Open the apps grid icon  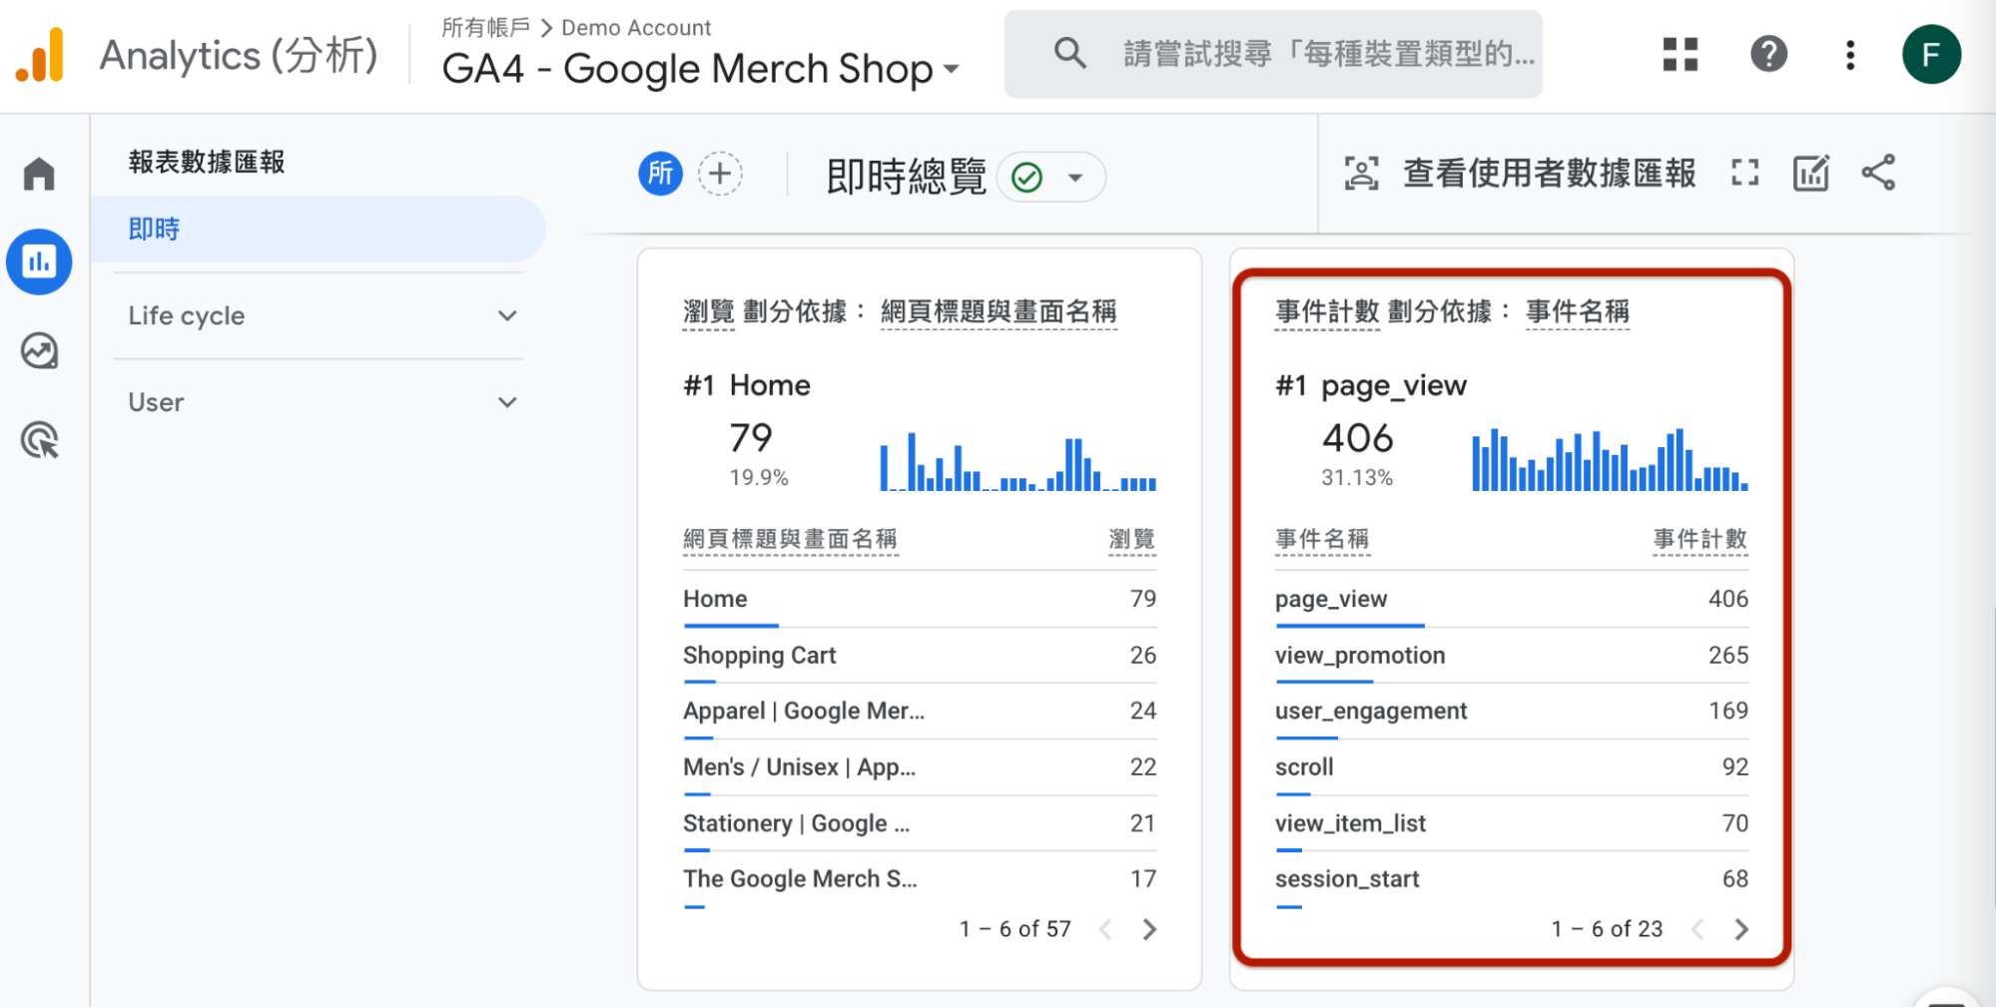pyautogui.click(x=1680, y=54)
